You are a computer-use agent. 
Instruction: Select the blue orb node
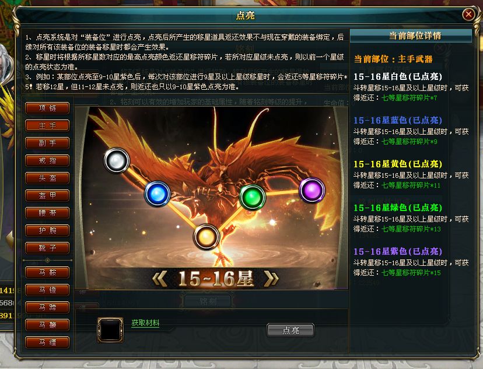[x=157, y=194]
